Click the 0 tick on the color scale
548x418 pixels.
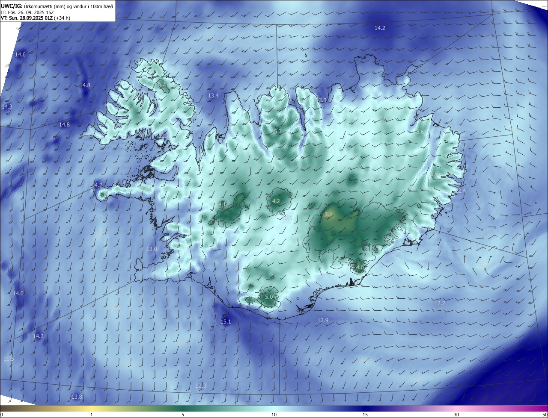coord(1,415)
